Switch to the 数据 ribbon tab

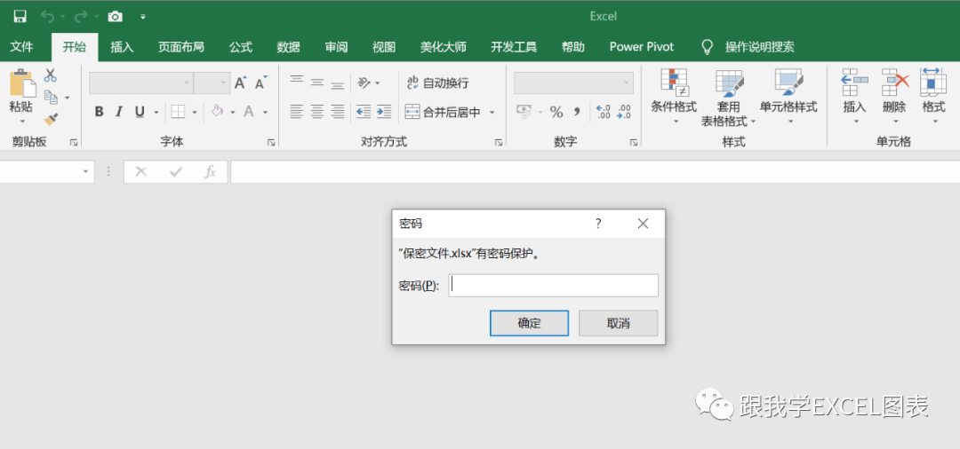(288, 47)
